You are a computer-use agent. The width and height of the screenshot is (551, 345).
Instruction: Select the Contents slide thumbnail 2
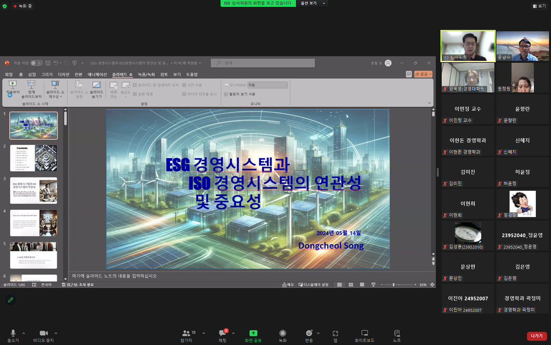(x=34, y=158)
